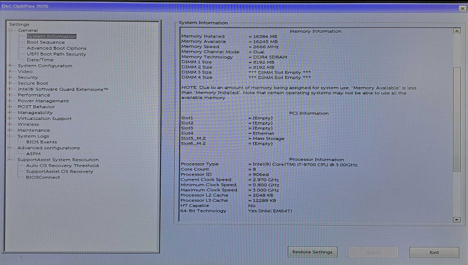Click the Processor L3 Cache 12288 KB value
Screen dimensions: 468x265
(x=262, y=201)
